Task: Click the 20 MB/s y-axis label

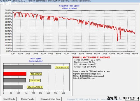Action: point(8,40)
